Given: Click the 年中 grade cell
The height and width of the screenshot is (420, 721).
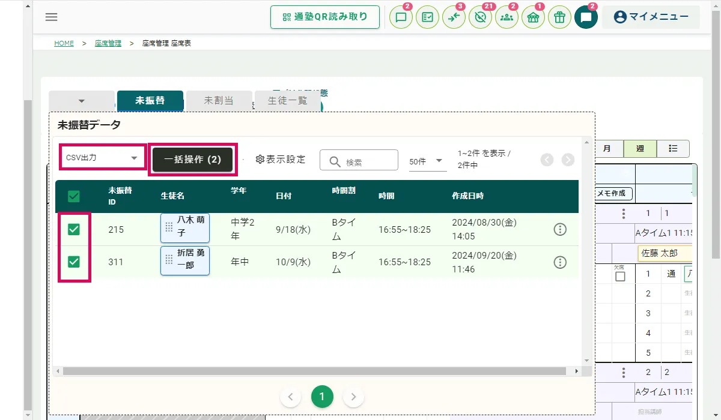Looking at the screenshot, I should point(240,262).
